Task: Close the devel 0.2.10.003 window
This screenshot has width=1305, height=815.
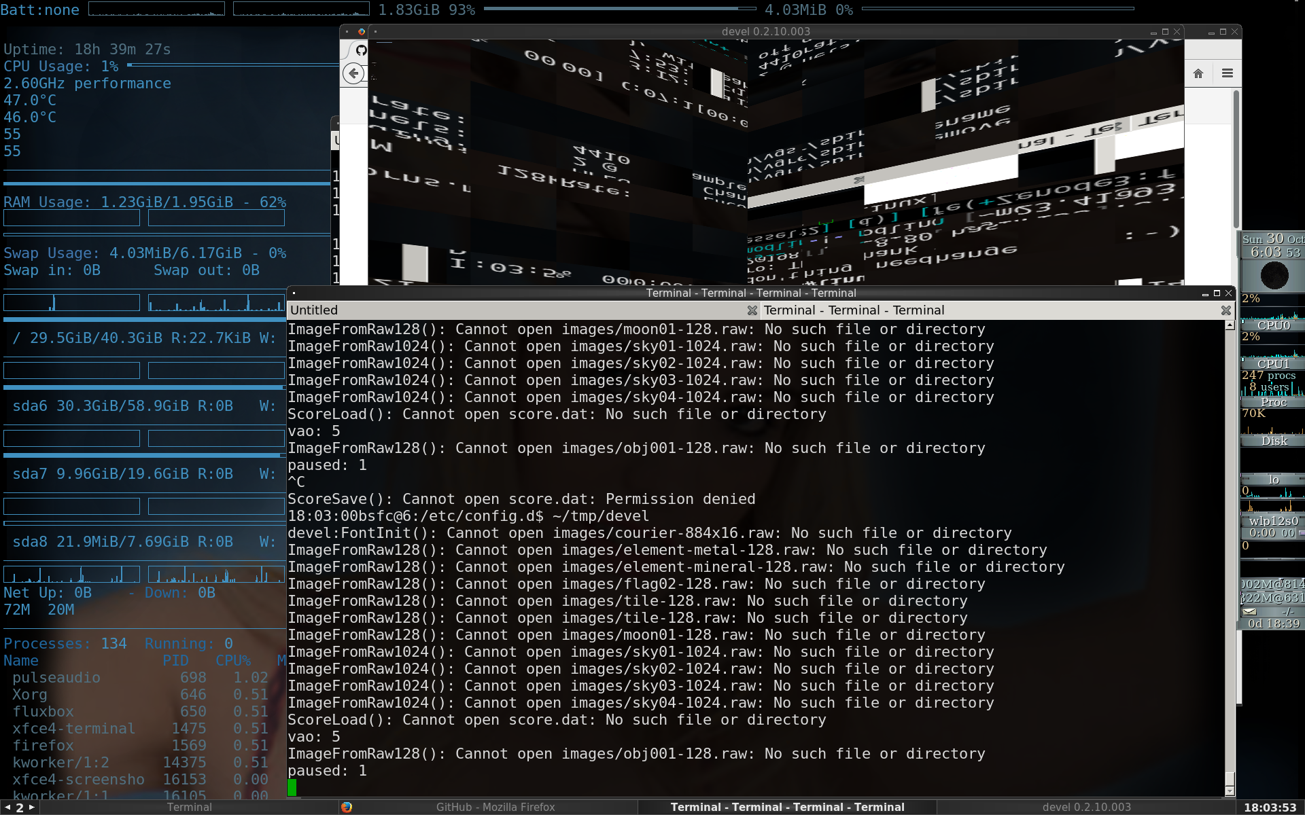Action: pos(1177,31)
